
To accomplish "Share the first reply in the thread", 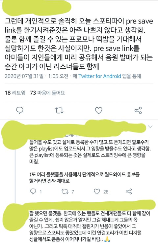I will coord(129,191).
